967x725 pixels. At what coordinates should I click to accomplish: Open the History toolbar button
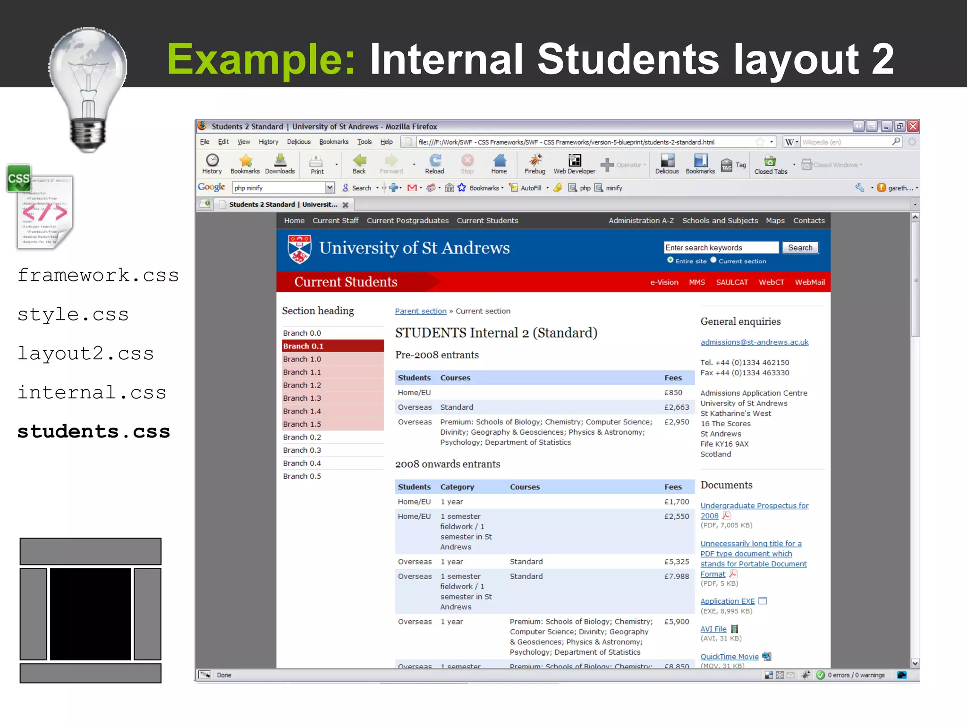click(212, 164)
